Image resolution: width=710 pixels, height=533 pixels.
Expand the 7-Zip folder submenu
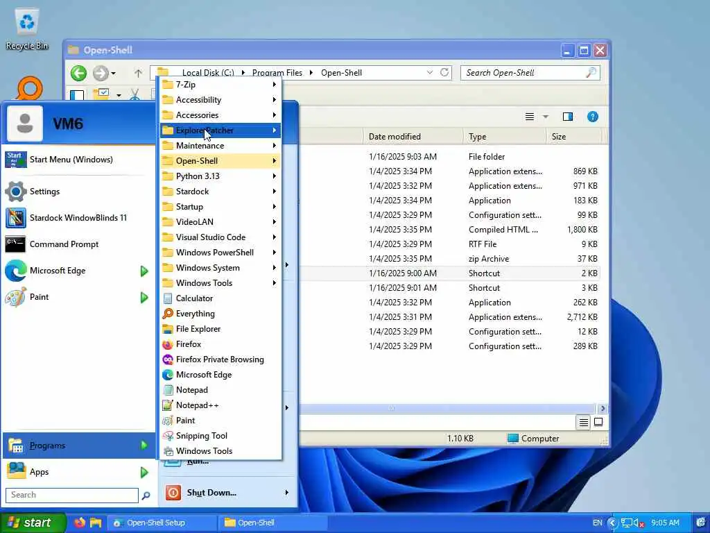220,85
